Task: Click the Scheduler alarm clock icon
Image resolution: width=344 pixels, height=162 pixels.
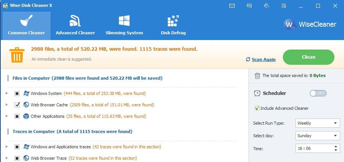Action: tap(257, 93)
